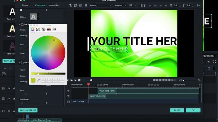Toggle fullscreen preview in main window

tap(215, 62)
